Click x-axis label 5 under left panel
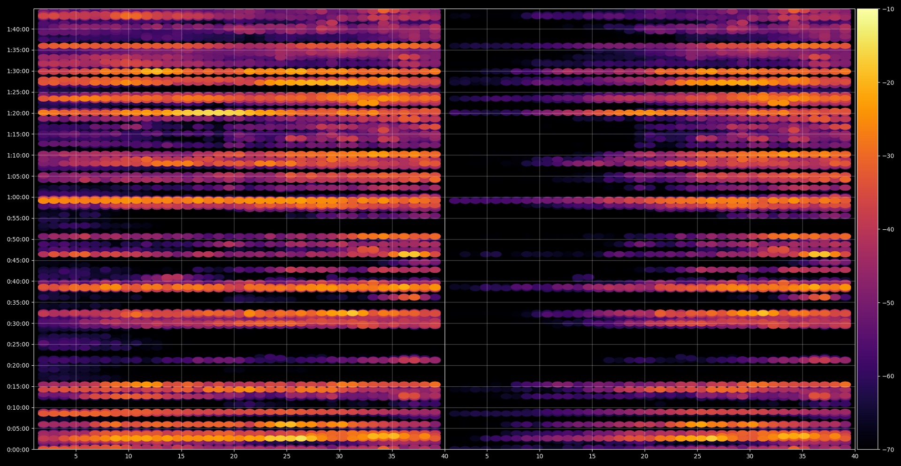This screenshot has width=901, height=466. coord(76,456)
